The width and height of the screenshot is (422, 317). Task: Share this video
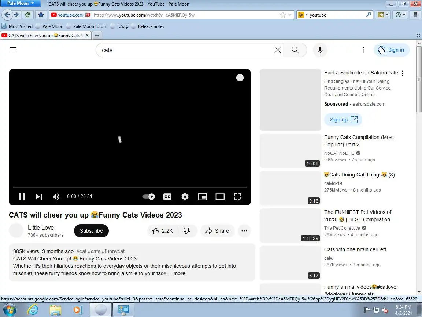pos(217,231)
